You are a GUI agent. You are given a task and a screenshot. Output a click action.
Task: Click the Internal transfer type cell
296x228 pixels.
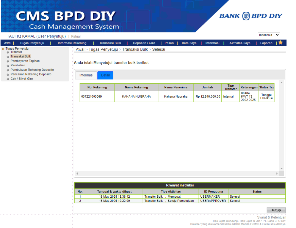[x=231, y=97]
